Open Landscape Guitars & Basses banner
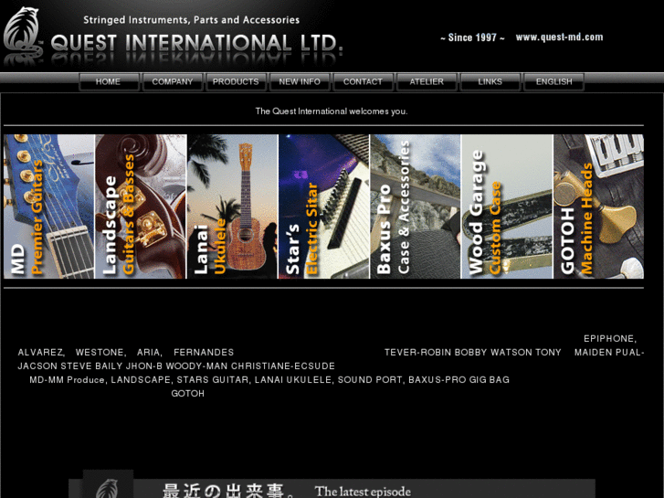The width and height of the screenshot is (664, 498). point(141,207)
